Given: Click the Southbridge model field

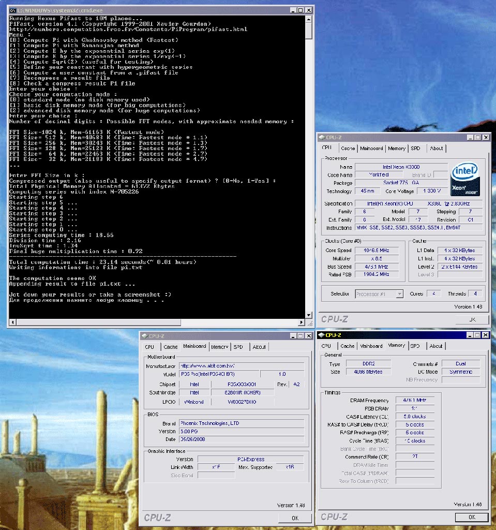Looking at the screenshot, I should 242,393.
